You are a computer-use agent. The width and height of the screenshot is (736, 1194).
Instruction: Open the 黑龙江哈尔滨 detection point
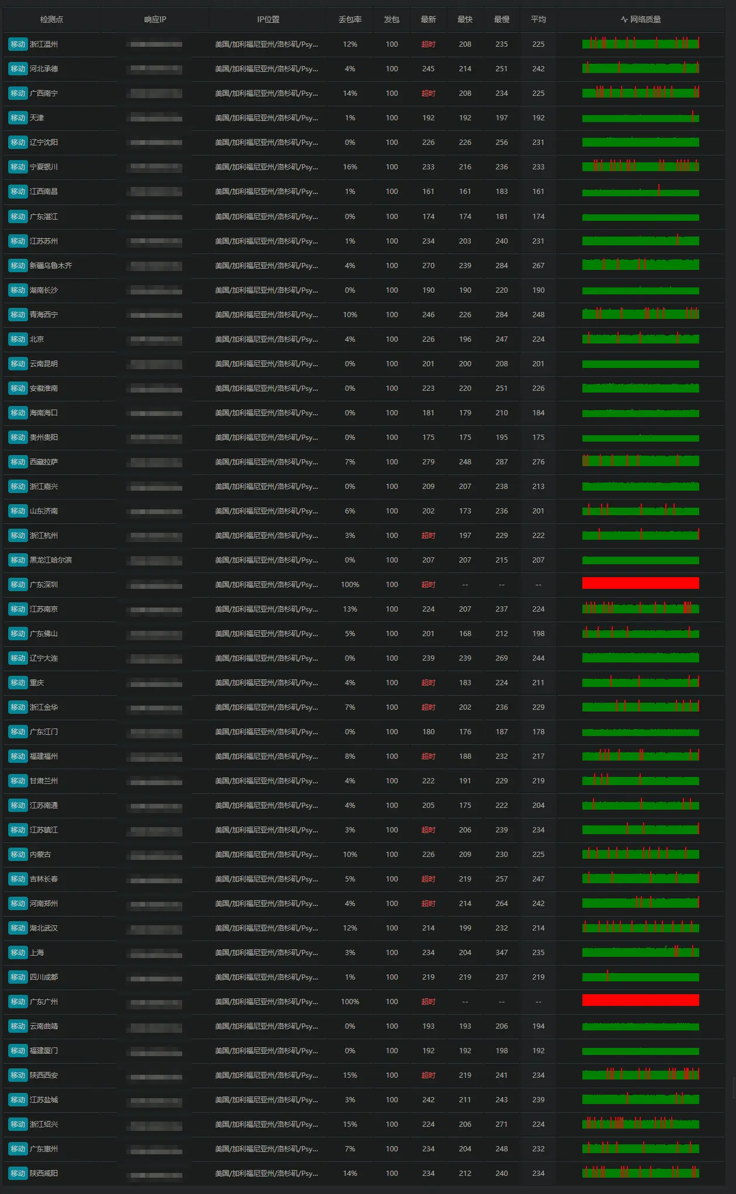pos(51,560)
